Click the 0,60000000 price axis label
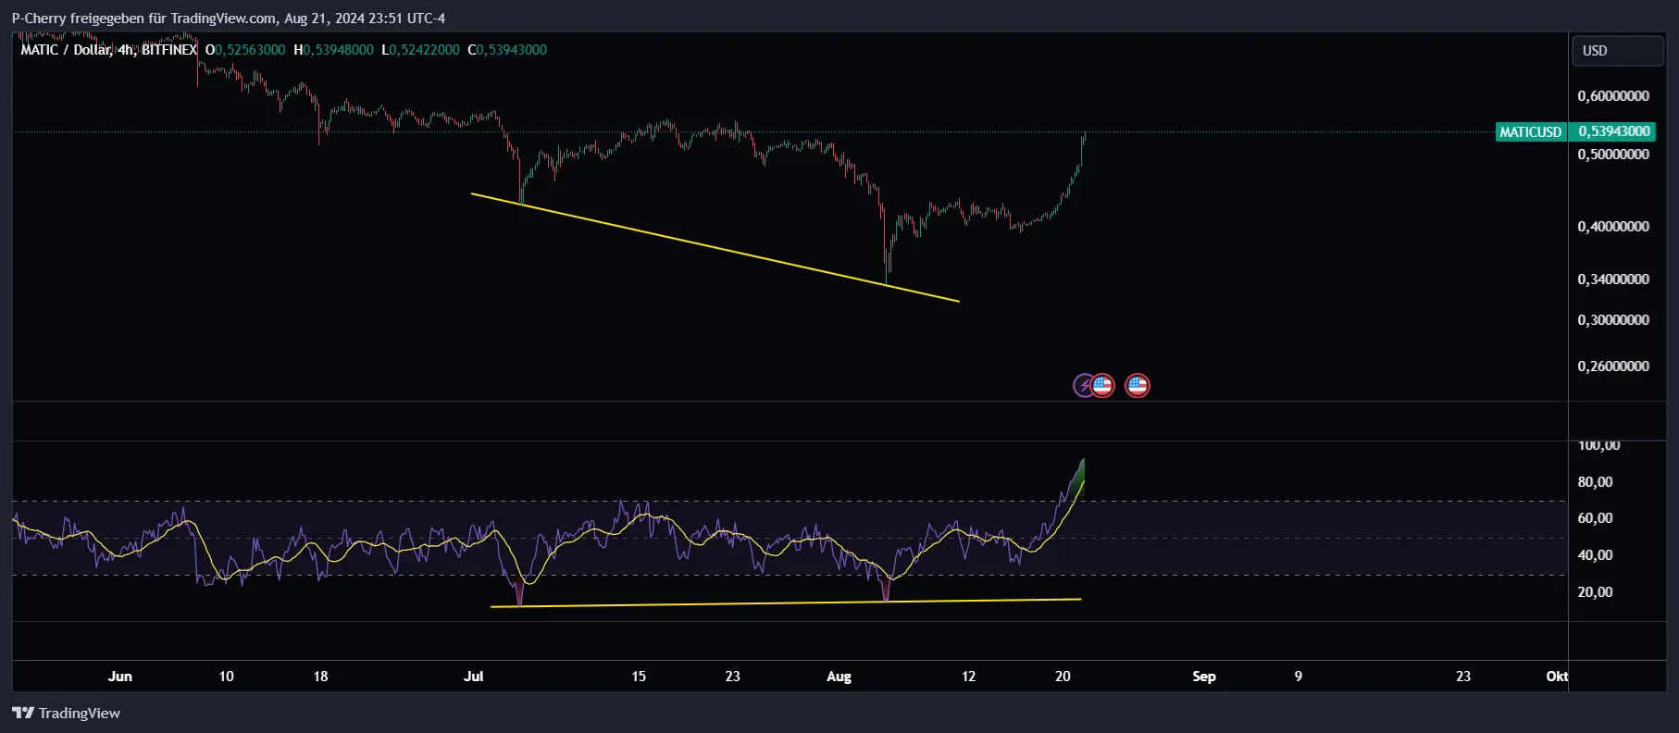This screenshot has height=733, width=1679. click(x=1613, y=96)
